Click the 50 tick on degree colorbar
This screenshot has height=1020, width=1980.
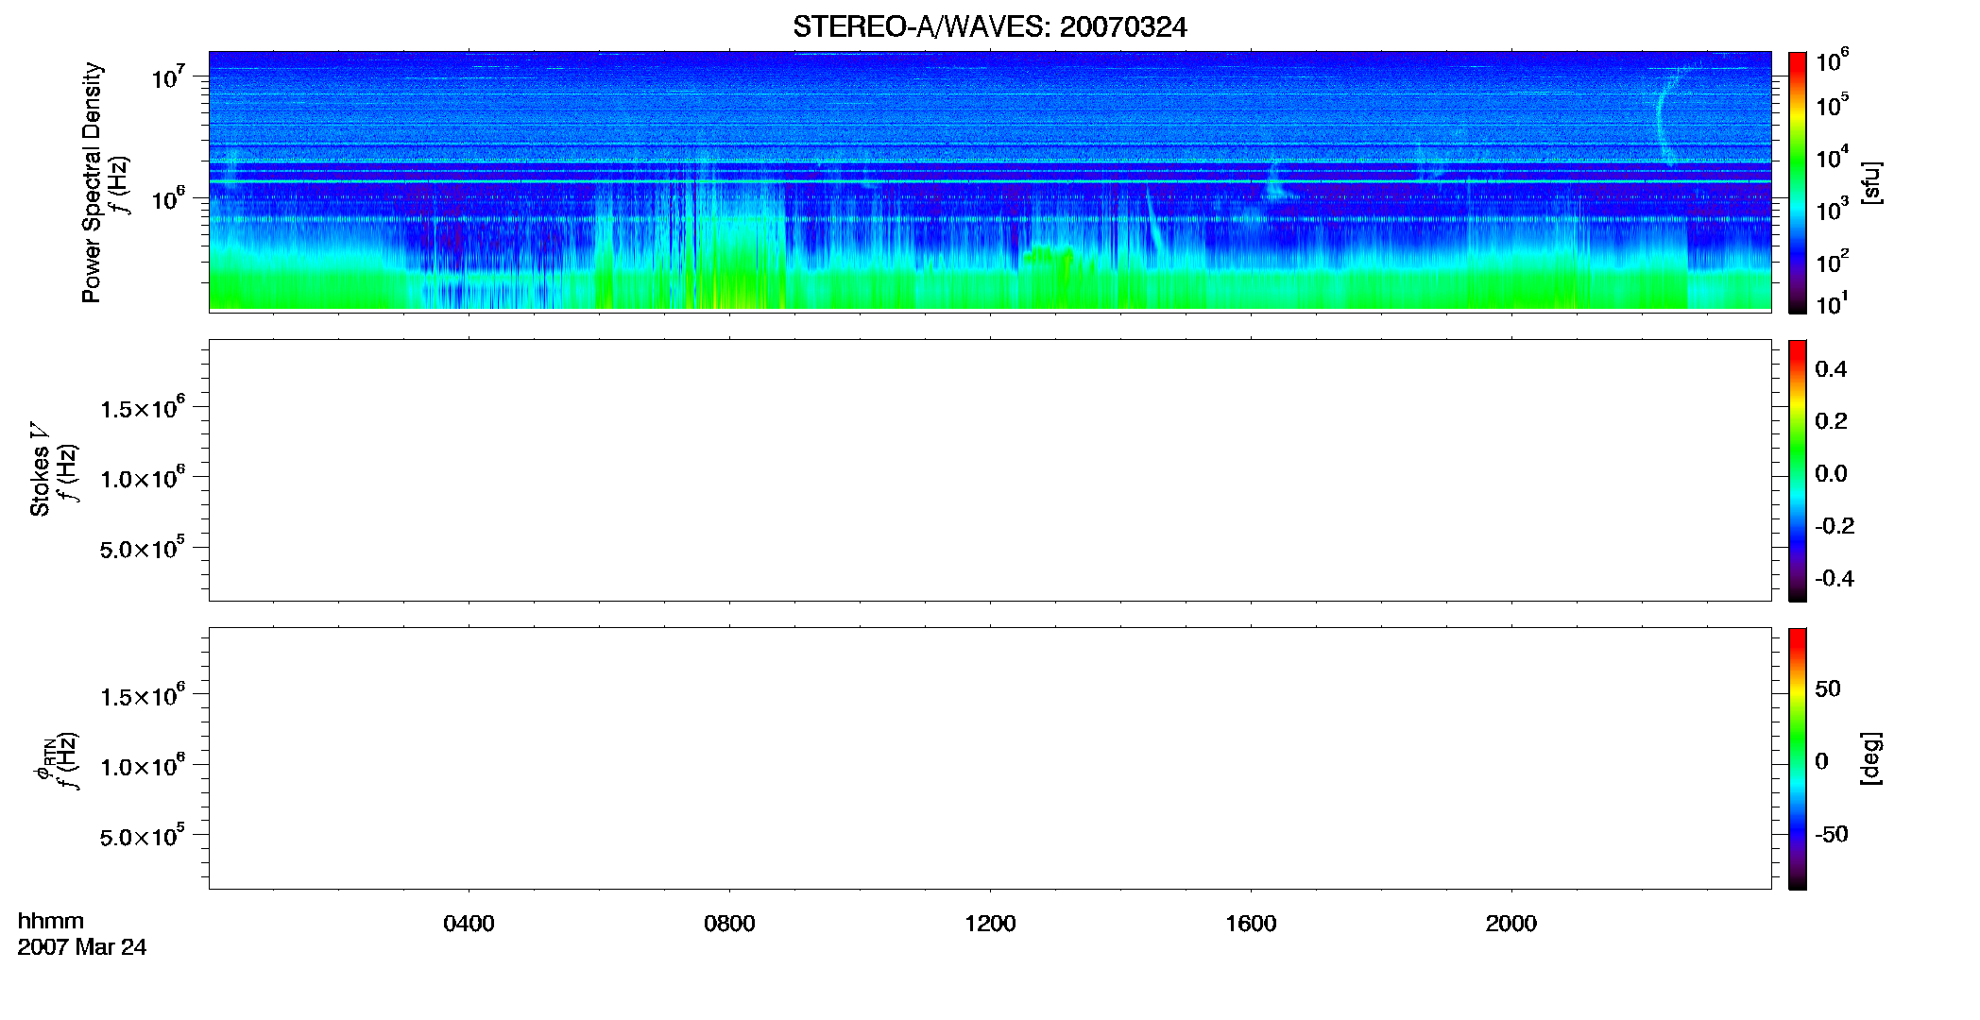point(1828,688)
